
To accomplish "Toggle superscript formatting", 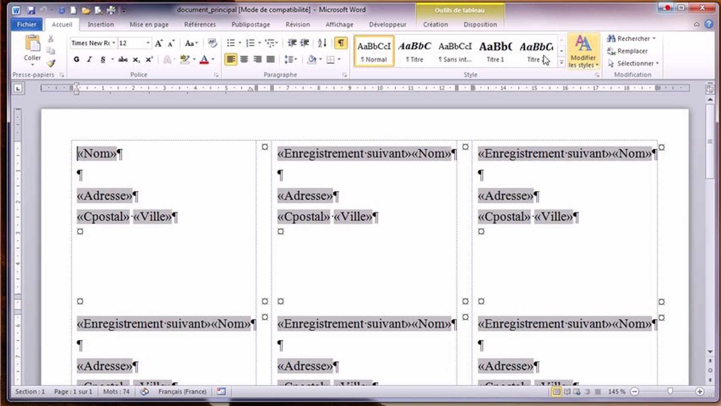I will pos(149,59).
